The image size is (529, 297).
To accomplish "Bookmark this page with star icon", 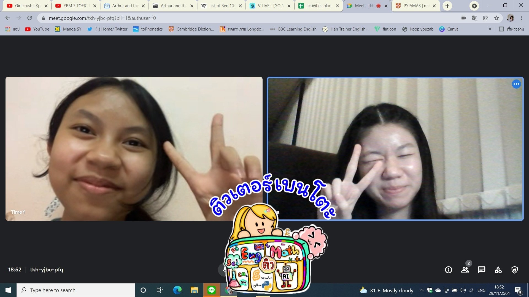I will pyautogui.click(x=496, y=18).
